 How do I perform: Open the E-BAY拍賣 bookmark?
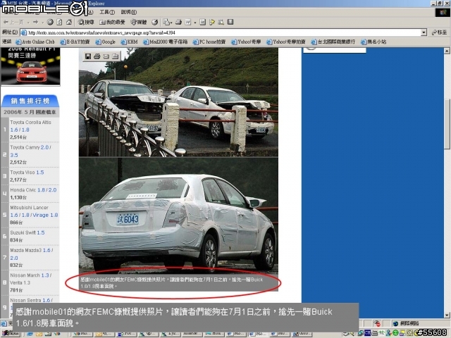tap(75, 42)
